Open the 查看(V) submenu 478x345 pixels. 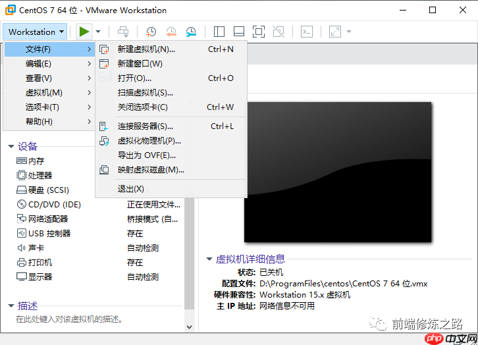pos(49,78)
